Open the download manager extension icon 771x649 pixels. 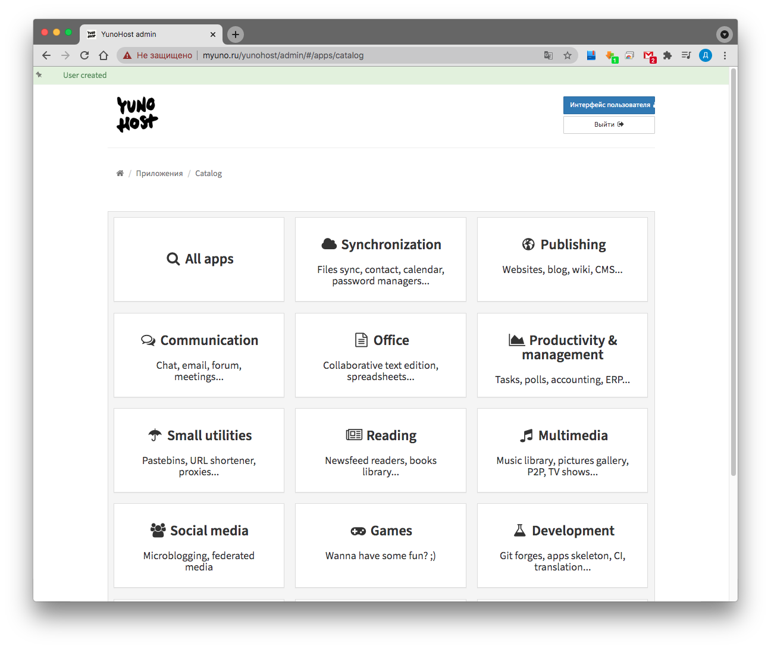click(x=611, y=56)
